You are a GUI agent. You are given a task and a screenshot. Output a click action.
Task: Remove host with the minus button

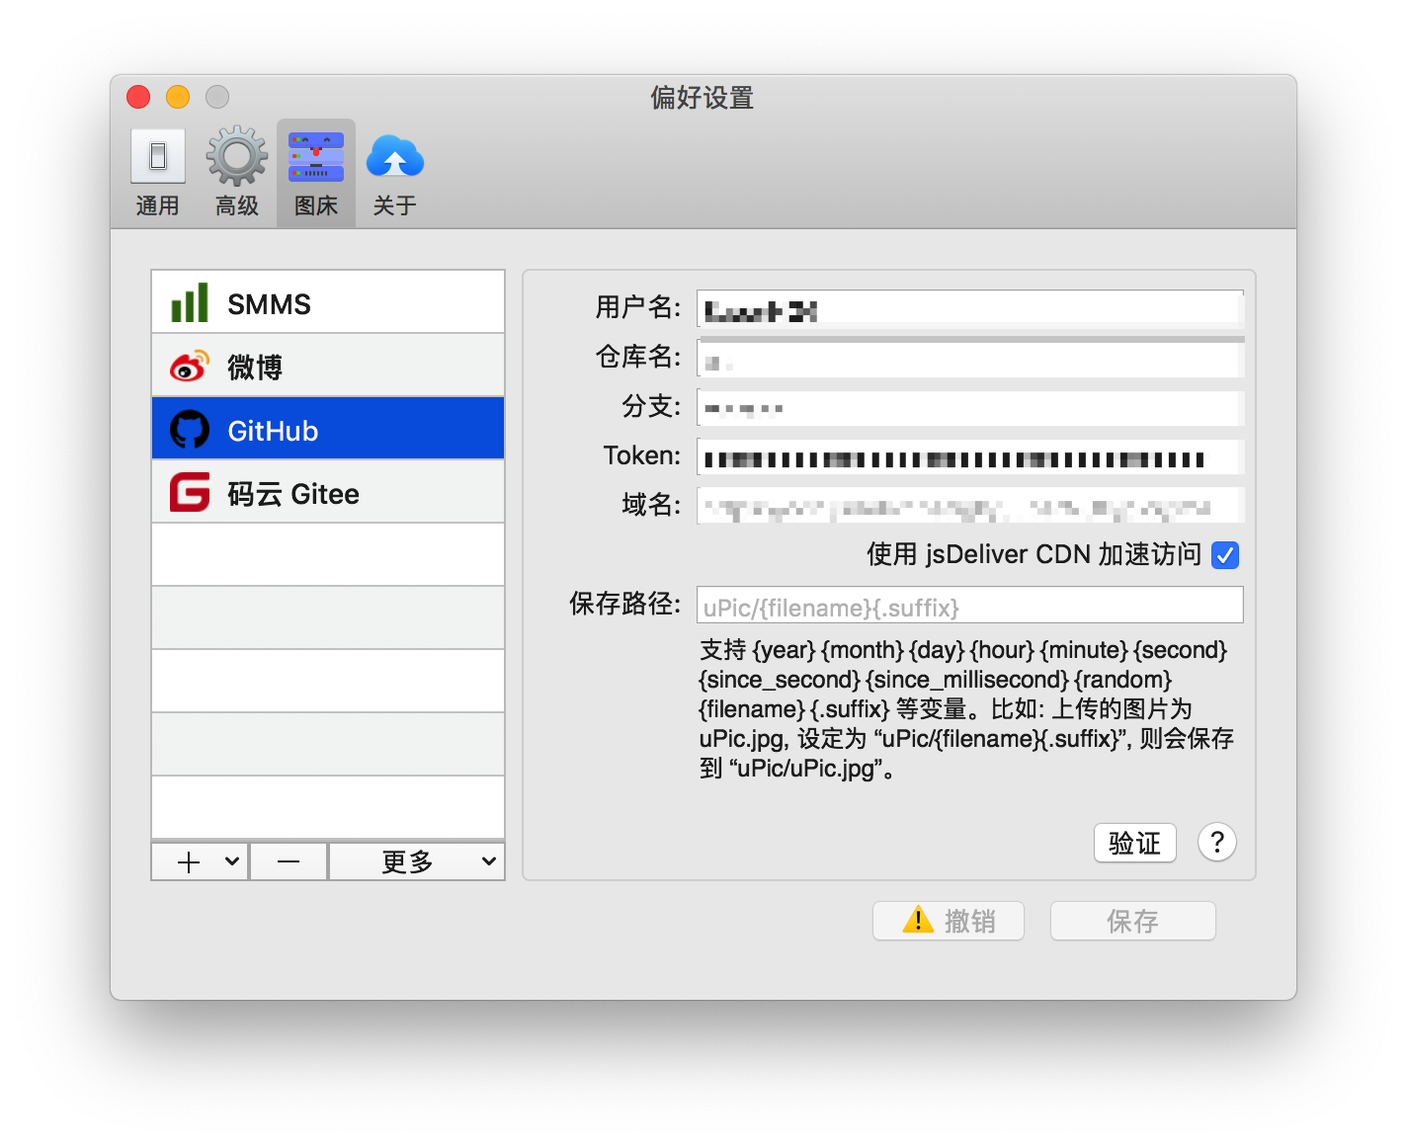[x=289, y=861]
